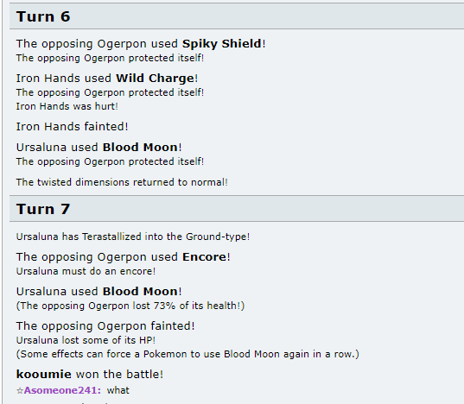The image size is (464, 404).
Task: Click the Terastallized into Ground-type message
Action: (x=133, y=237)
